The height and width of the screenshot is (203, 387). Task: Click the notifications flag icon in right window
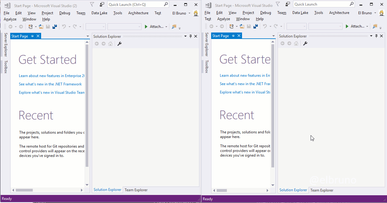click(278, 4)
